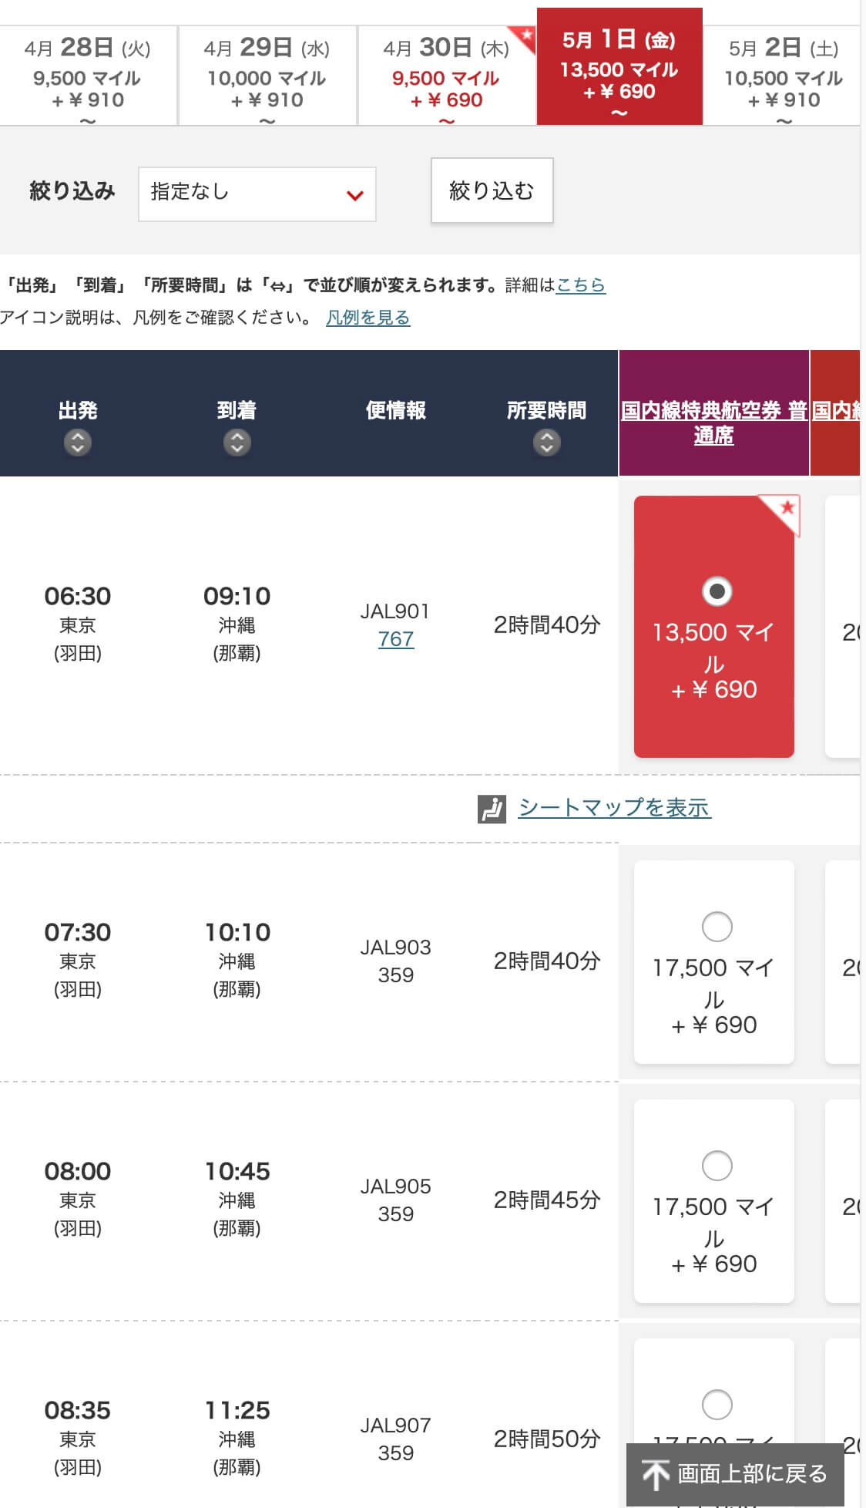Click the 10:10 arrival time
The height and width of the screenshot is (1508, 866).
(x=237, y=932)
